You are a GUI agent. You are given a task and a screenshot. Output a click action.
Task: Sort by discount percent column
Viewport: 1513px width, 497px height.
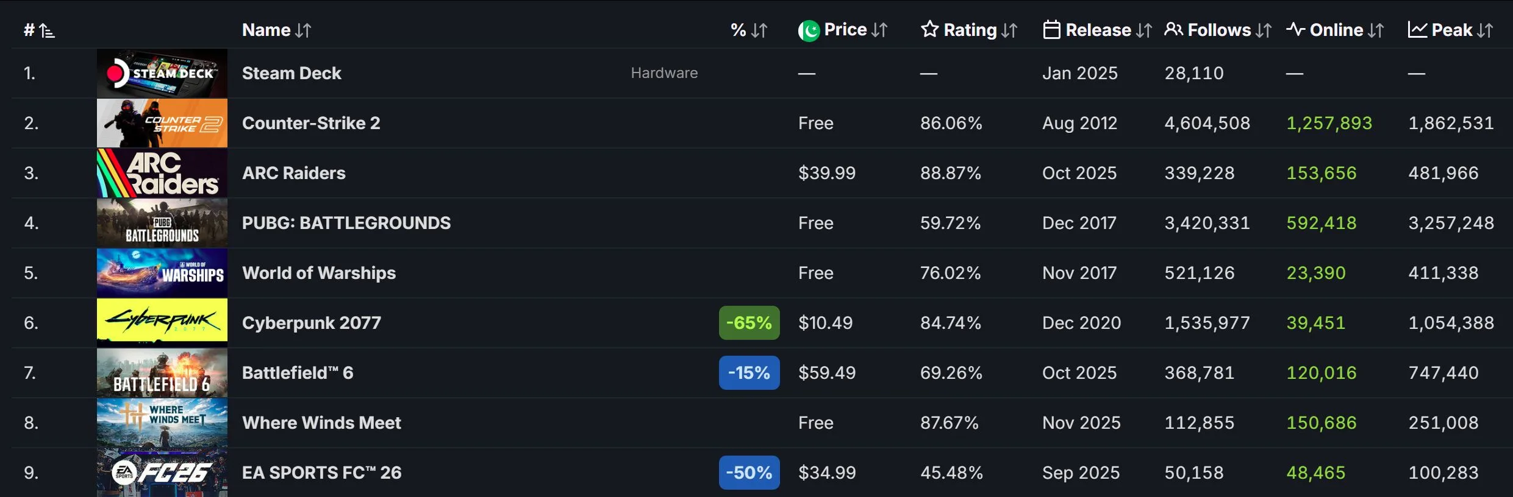pyautogui.click(x=749, y=30)
